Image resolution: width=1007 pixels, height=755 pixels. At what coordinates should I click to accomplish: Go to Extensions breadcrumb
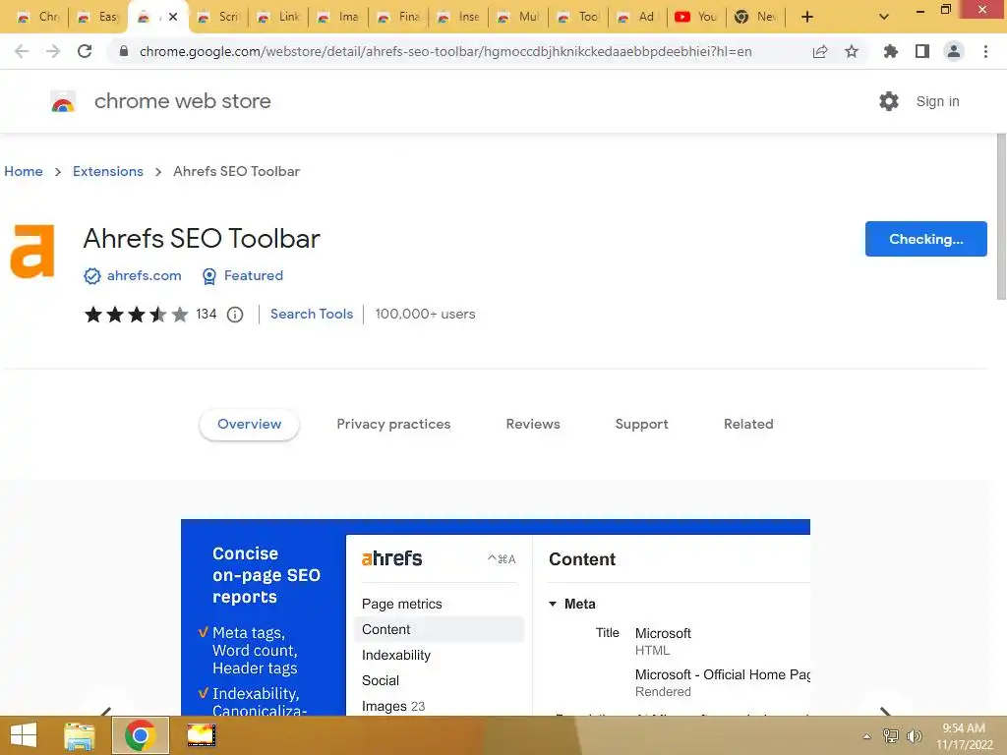[108, 171]
